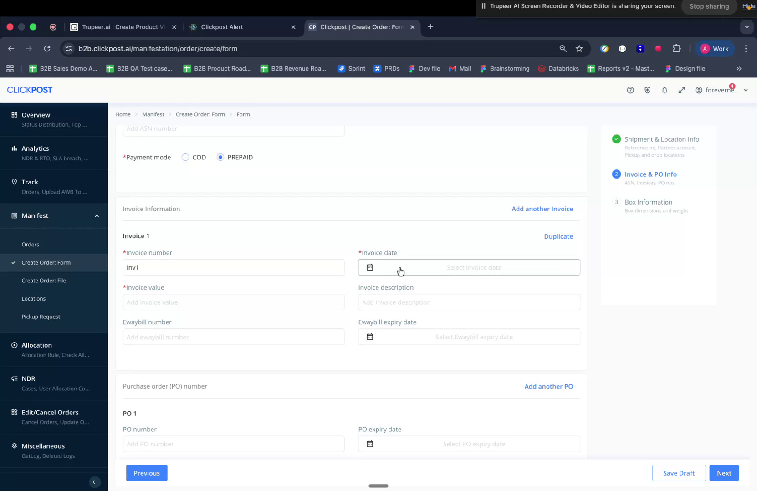Image resolution: width=757 pixels, height=491 pixels.
Task: Click the Next button
Action: click(724, 473)
